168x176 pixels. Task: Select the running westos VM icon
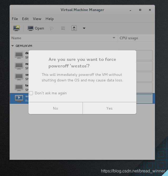pos(19,98)
